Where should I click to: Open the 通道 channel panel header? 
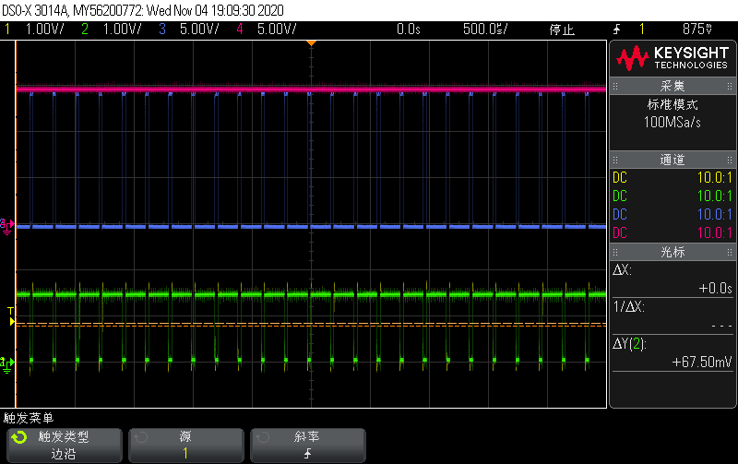[673, 160]
